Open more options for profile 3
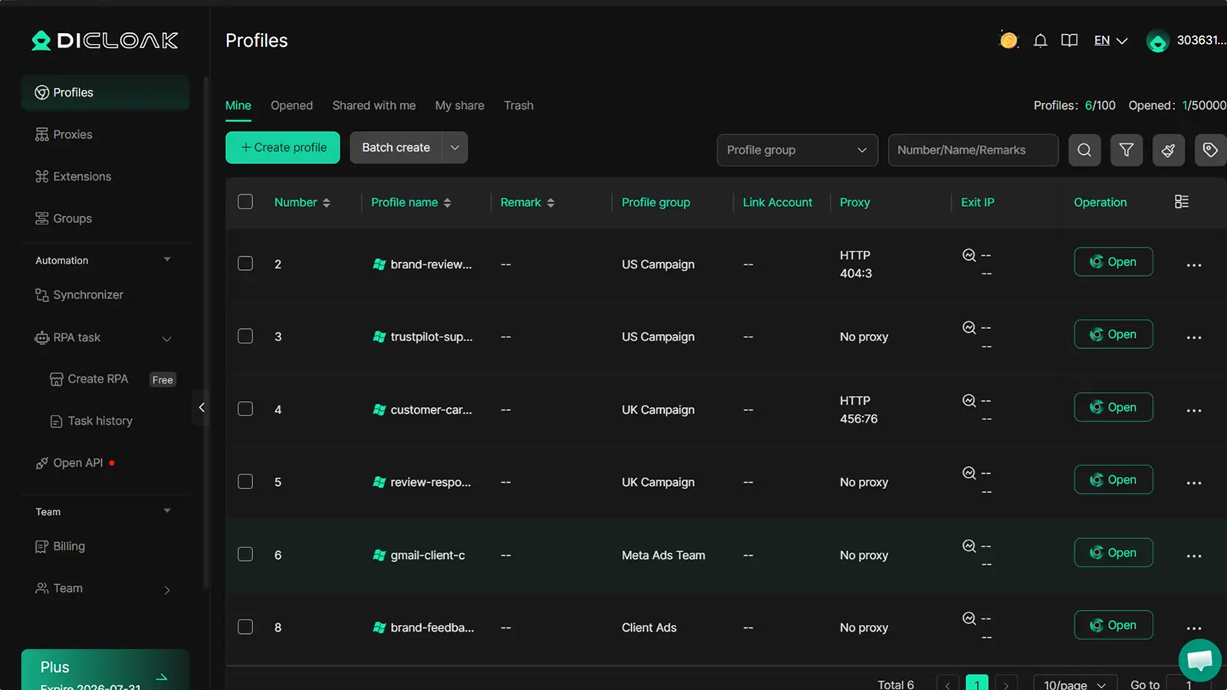 tap(1194, 337)
